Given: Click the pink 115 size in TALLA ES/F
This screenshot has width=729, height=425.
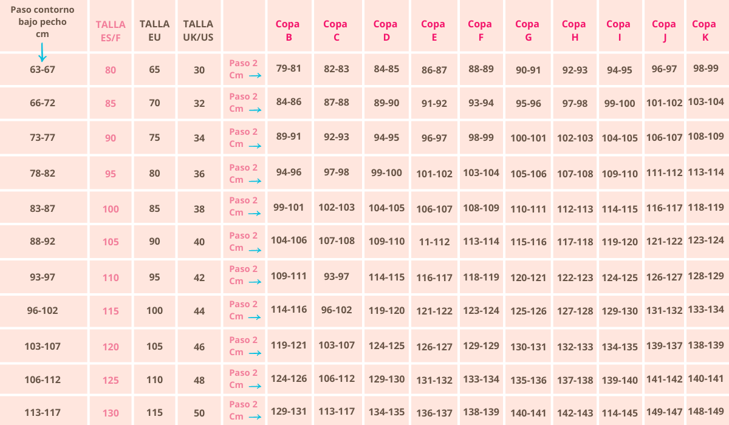Looking at the screenshot, I should 111,311.
